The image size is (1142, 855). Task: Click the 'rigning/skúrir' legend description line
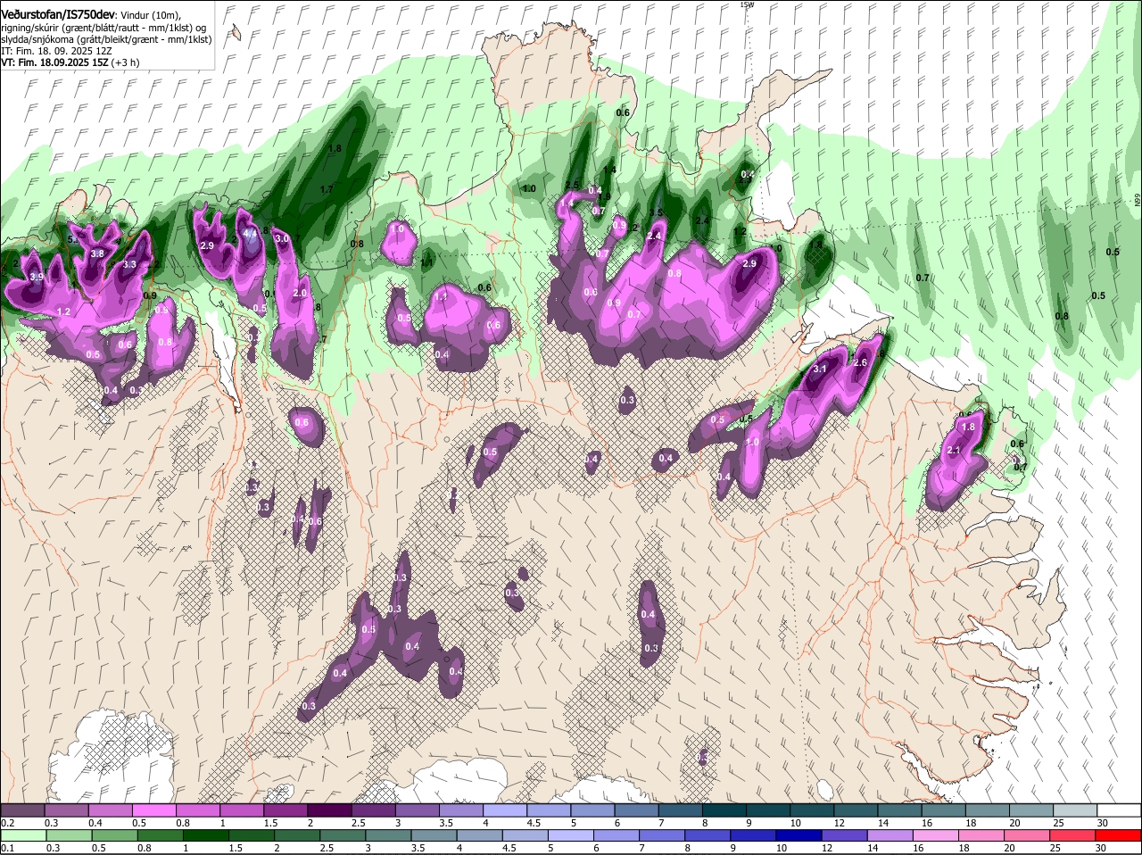point(103,27)
